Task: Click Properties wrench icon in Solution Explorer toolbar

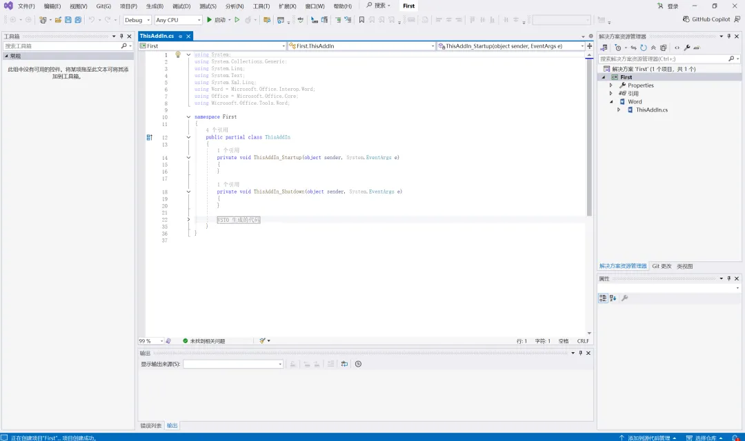Action: (687, 48)
